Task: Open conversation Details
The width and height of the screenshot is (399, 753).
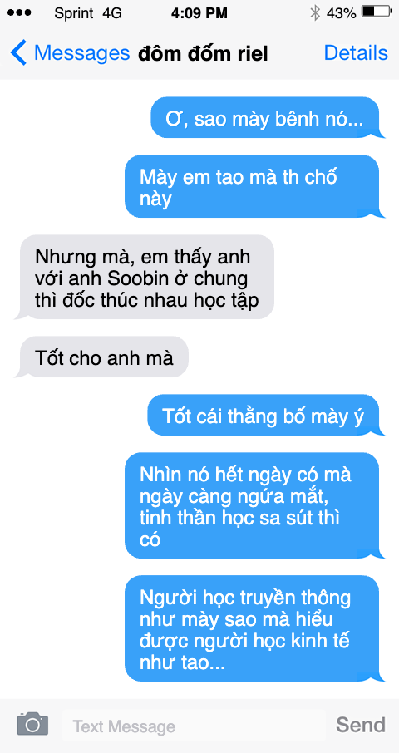Action: [356, 53]
